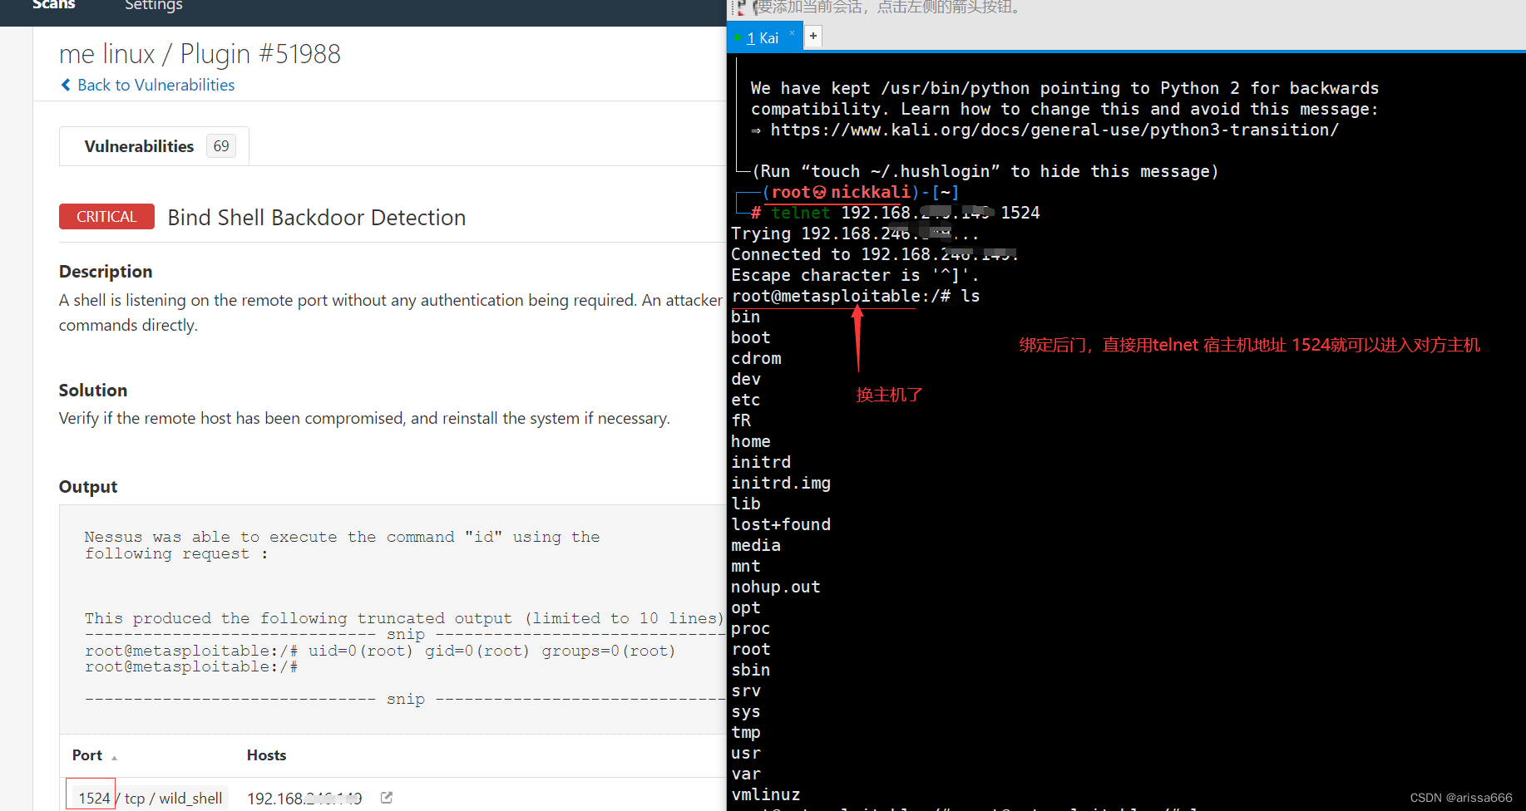Click the CRITICAL severity badge
Image resolution: width=1526 pixels, height=811 pixels.
pos(106,216)
